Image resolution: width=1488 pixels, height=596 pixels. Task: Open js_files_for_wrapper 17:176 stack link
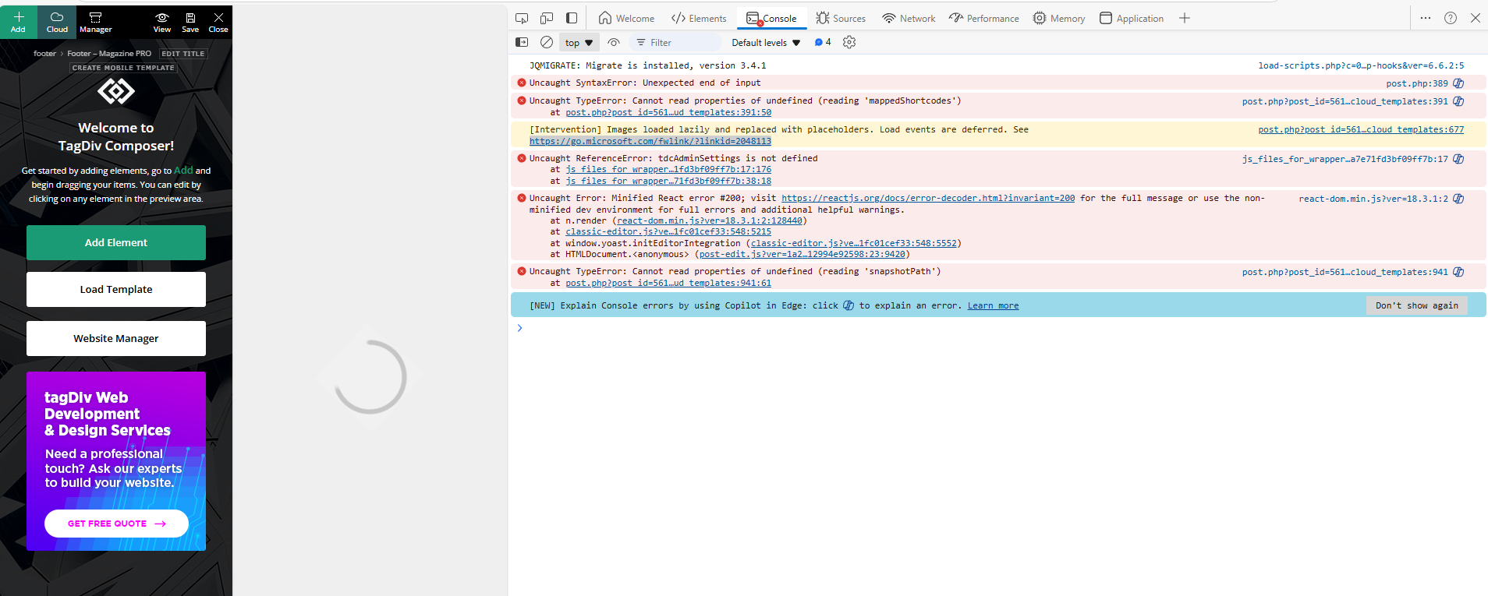pos(668,169)
